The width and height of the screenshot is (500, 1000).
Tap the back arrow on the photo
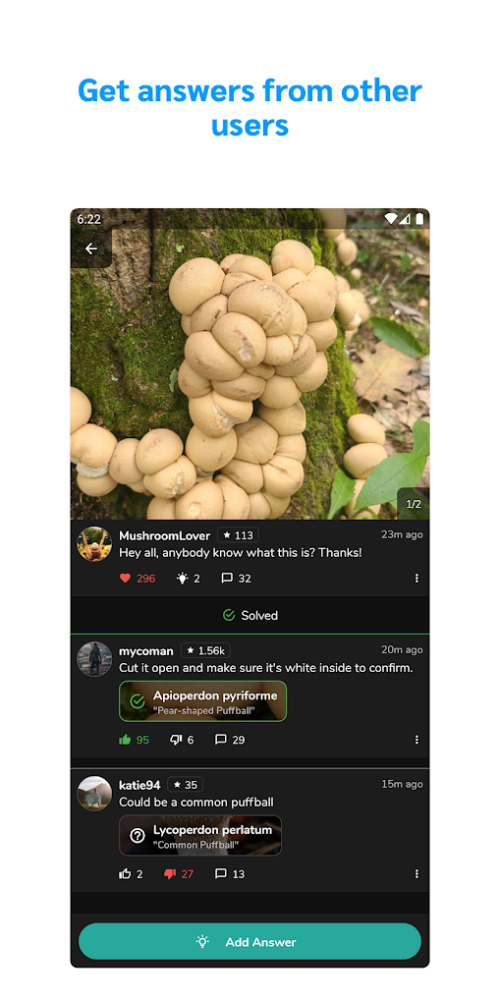pos(91,249)
